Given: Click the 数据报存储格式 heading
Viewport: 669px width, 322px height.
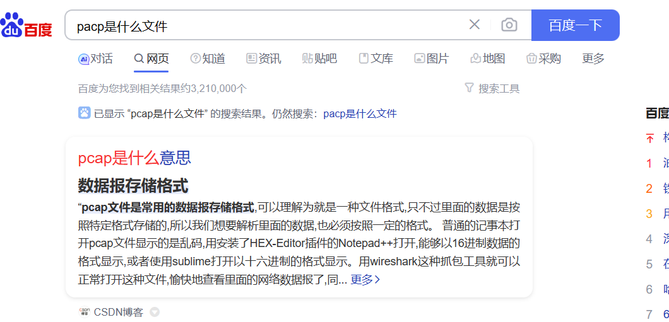Looking at the screenshot, I should [x=133, y=186].
